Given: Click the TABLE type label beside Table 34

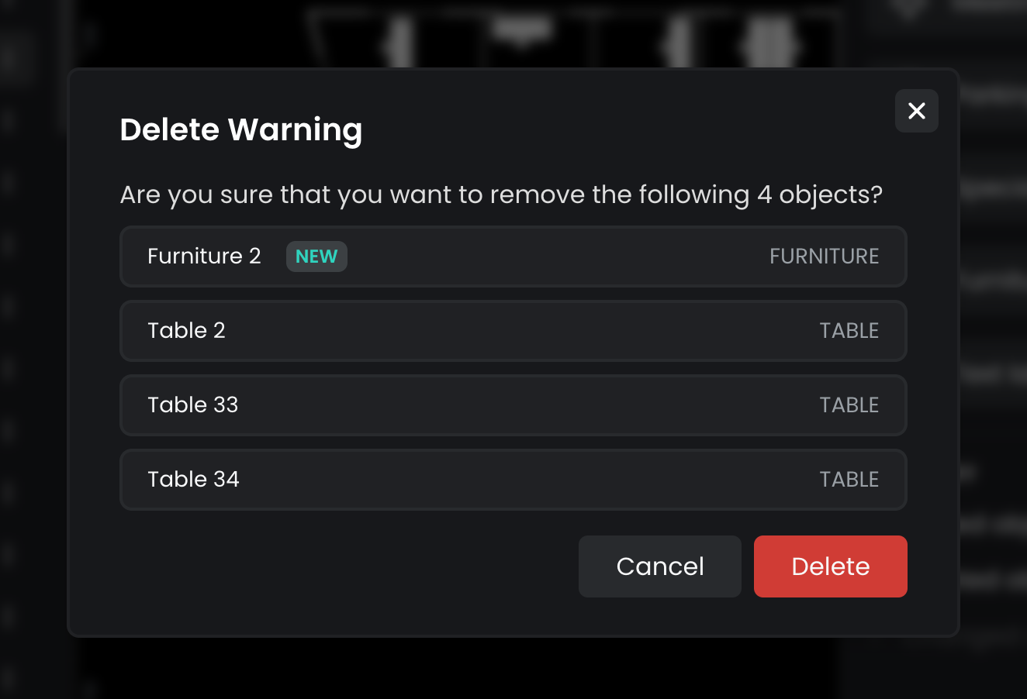Looking at the screenshot, I should pos(849,480).
